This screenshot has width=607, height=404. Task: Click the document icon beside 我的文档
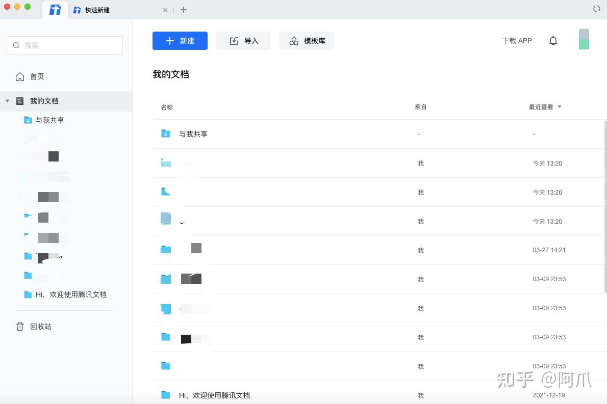tap(20, 101)
